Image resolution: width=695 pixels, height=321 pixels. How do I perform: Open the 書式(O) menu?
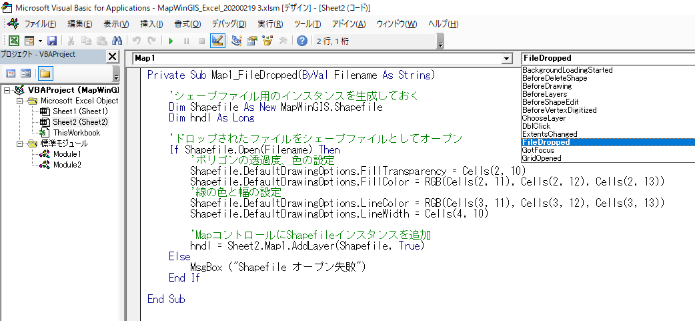(x=187, y=24)
